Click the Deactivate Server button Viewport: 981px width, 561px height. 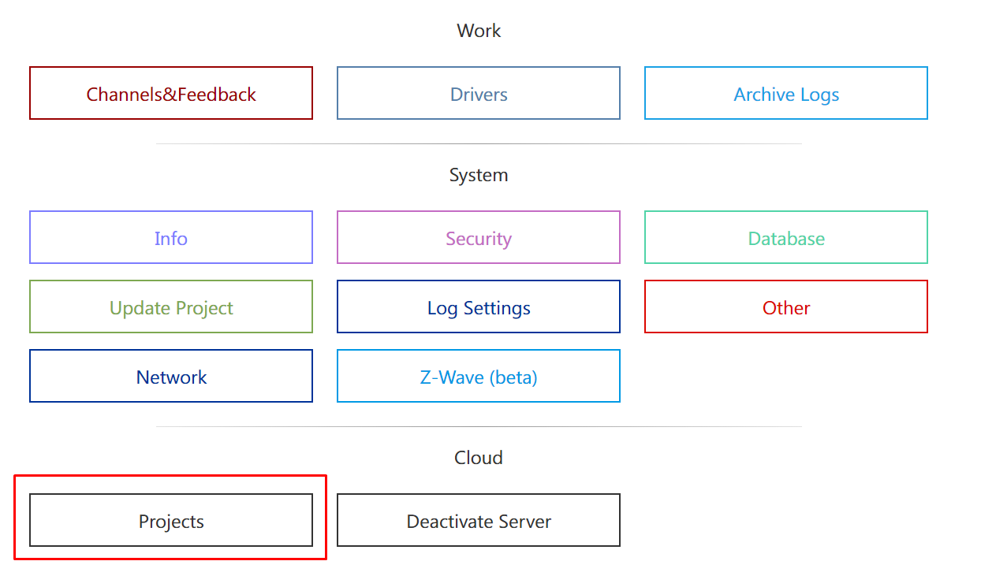click(478, 521)
